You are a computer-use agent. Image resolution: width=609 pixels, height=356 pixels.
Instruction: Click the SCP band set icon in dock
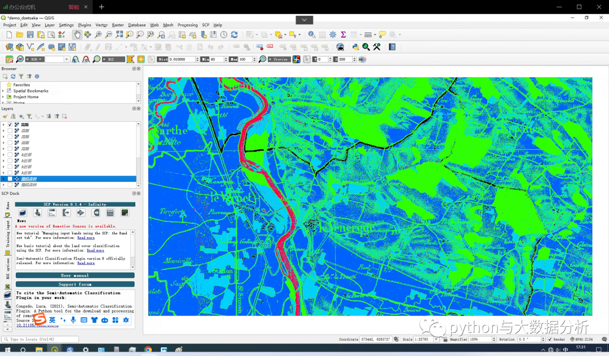click(x=23, y=212)
